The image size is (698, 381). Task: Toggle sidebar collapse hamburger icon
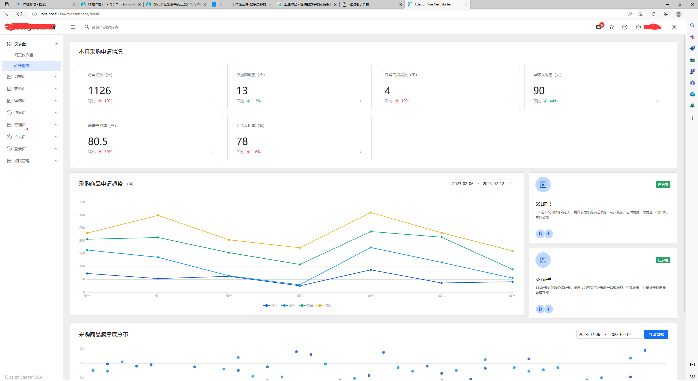coord(73,27)
